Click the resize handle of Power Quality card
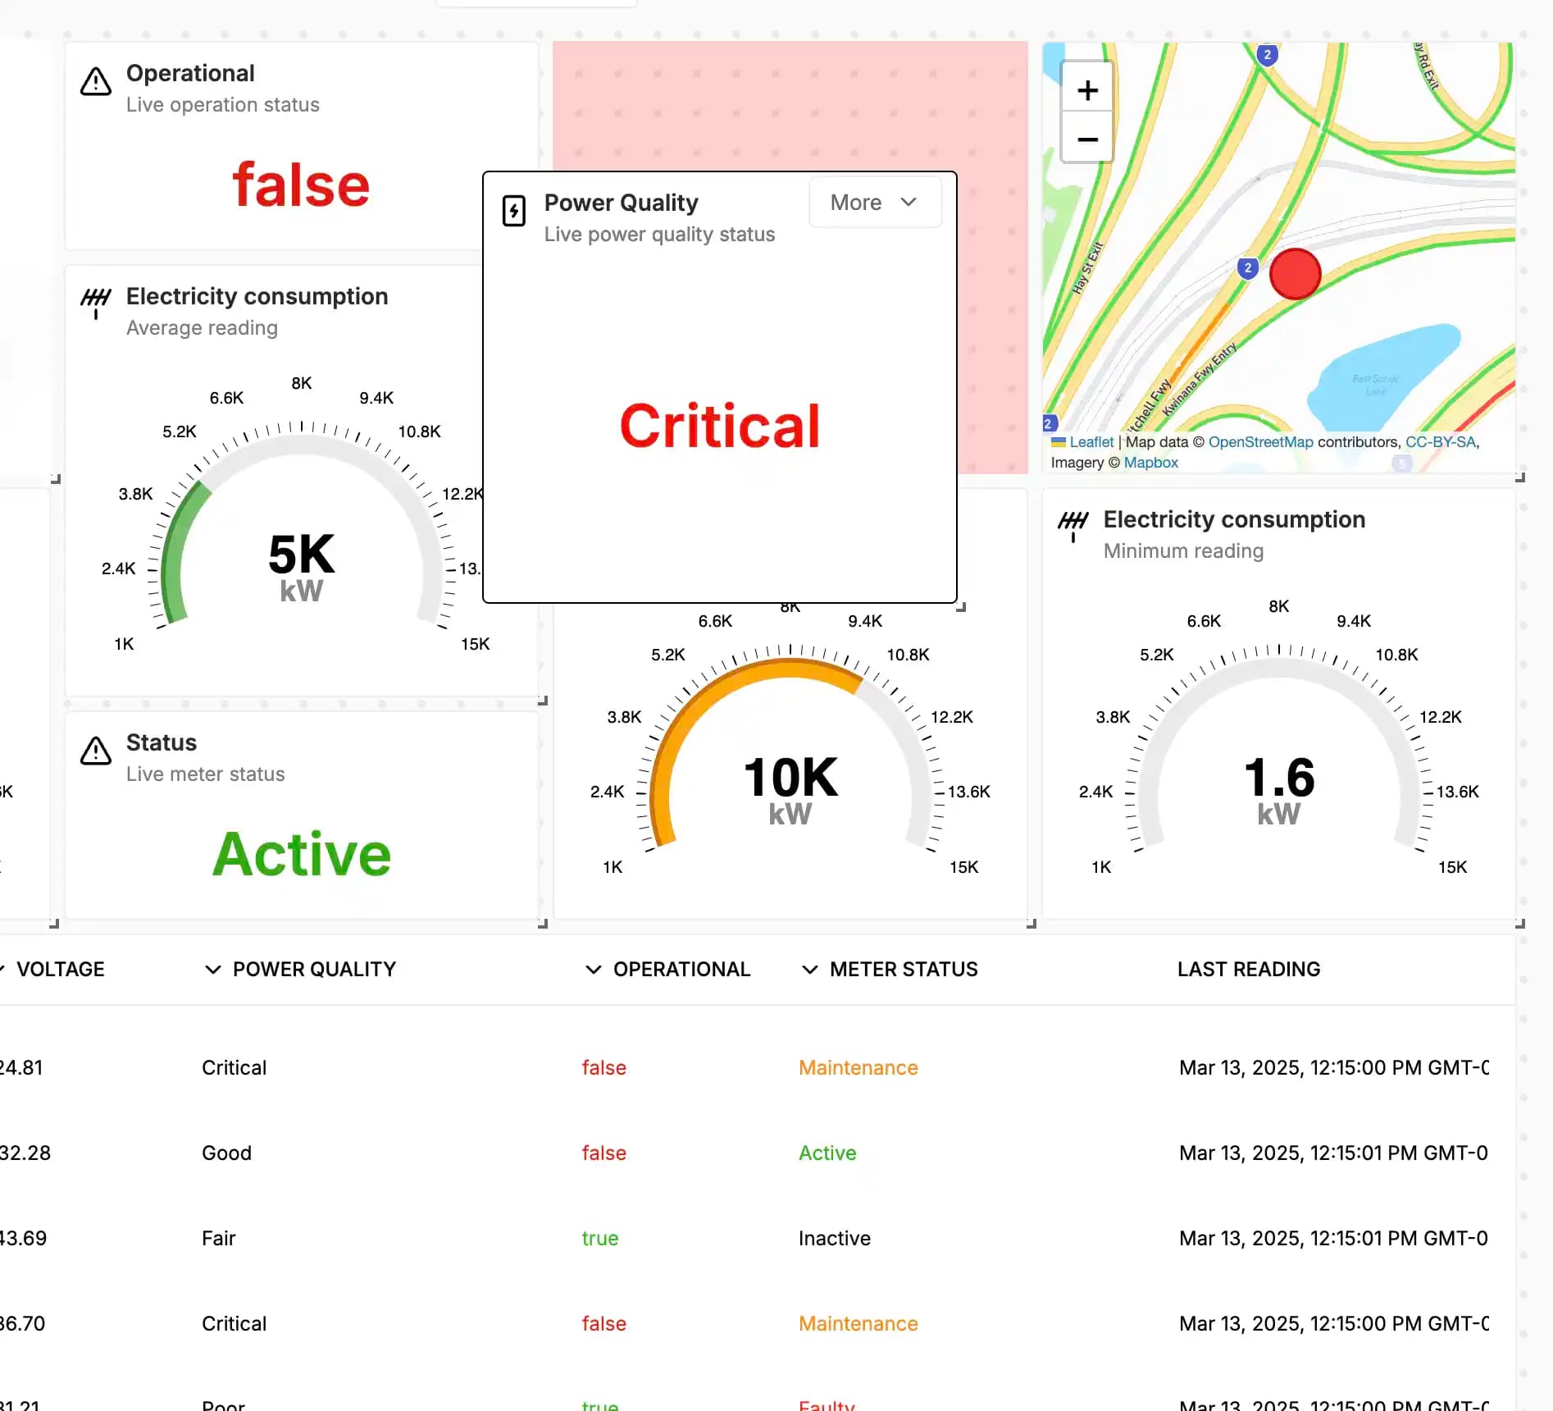Screen dimensions: 1553x1411 point(961,607)
